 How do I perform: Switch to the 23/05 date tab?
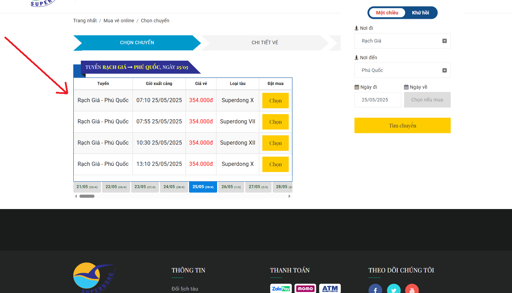145,187
